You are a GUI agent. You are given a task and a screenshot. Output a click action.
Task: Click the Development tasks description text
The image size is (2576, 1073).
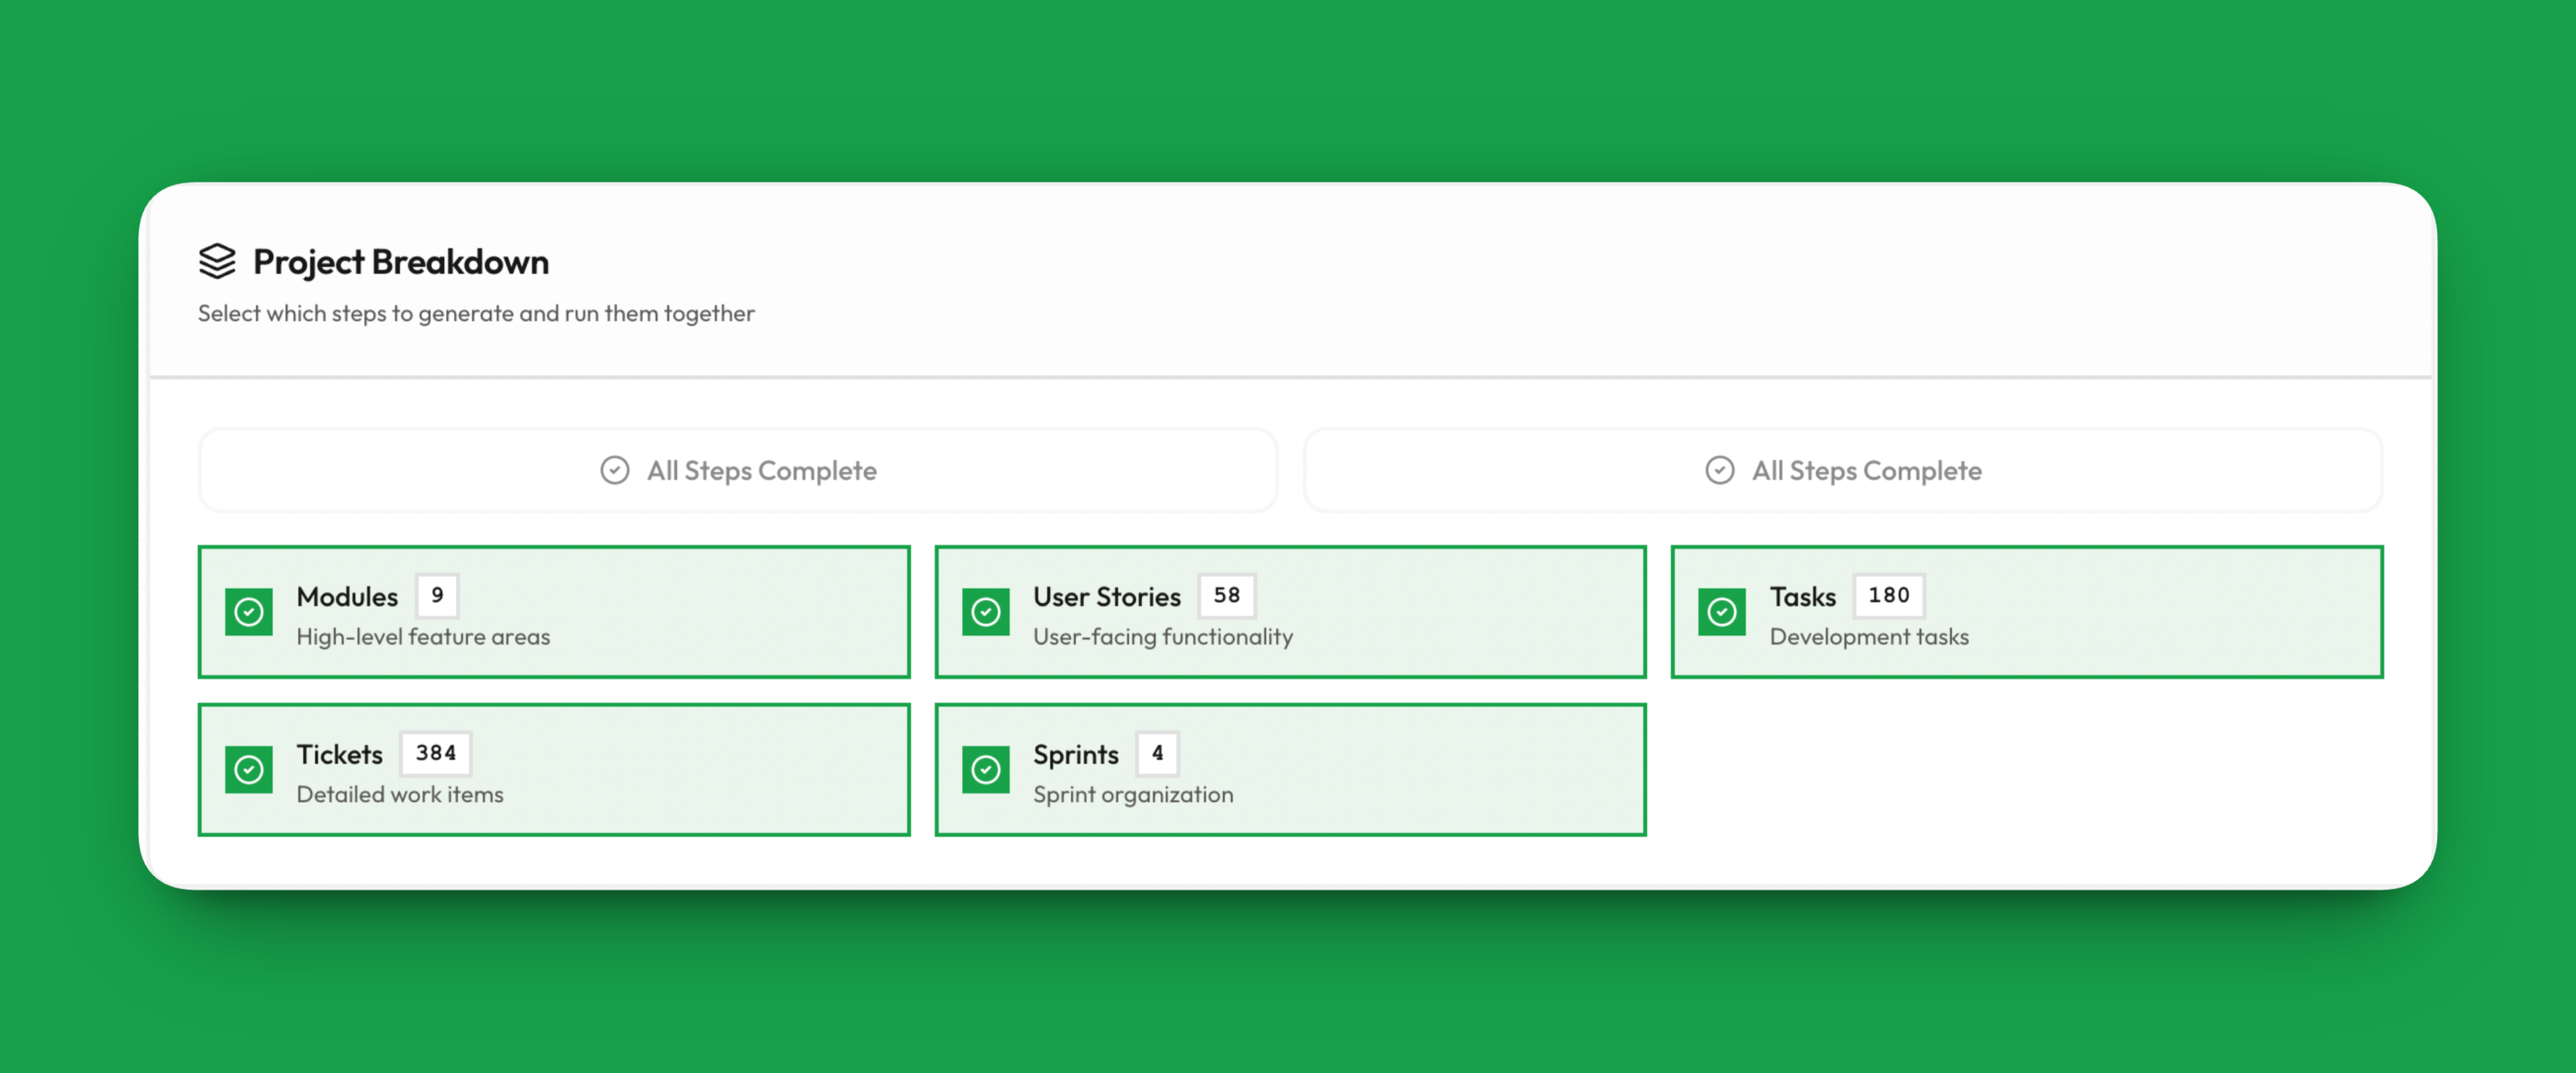1868,637
